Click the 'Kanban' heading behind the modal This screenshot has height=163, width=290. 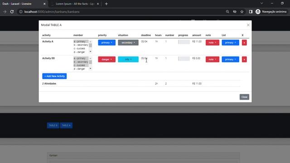tap(53, 155)
